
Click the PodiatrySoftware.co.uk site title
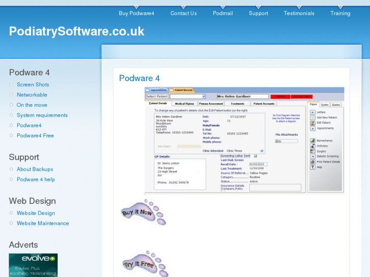(76, 31)
